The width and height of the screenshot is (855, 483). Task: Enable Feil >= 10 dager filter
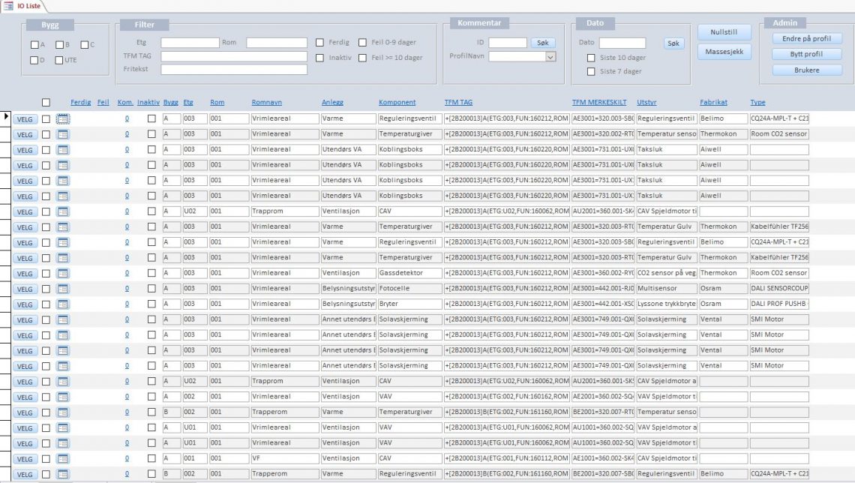[362, 58]
